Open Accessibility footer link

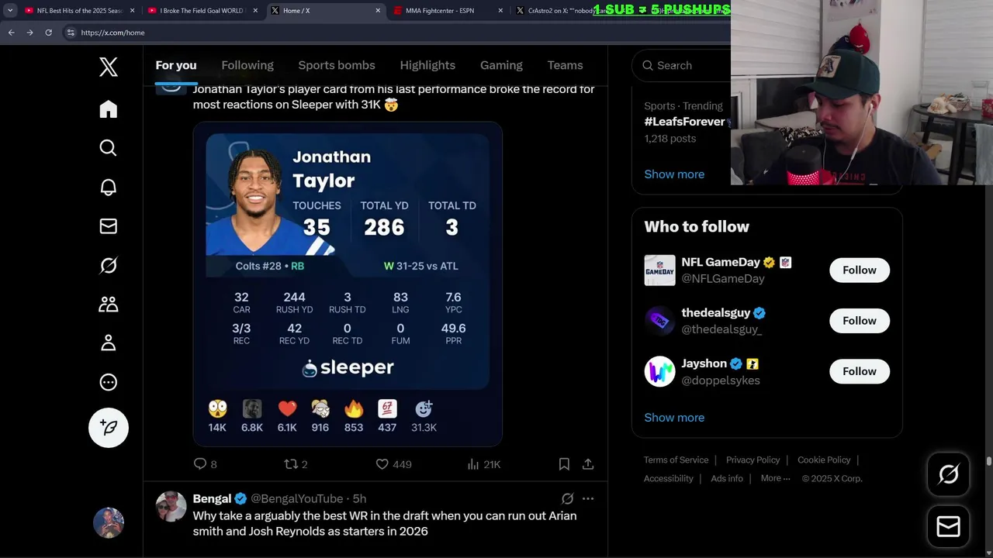668,478
